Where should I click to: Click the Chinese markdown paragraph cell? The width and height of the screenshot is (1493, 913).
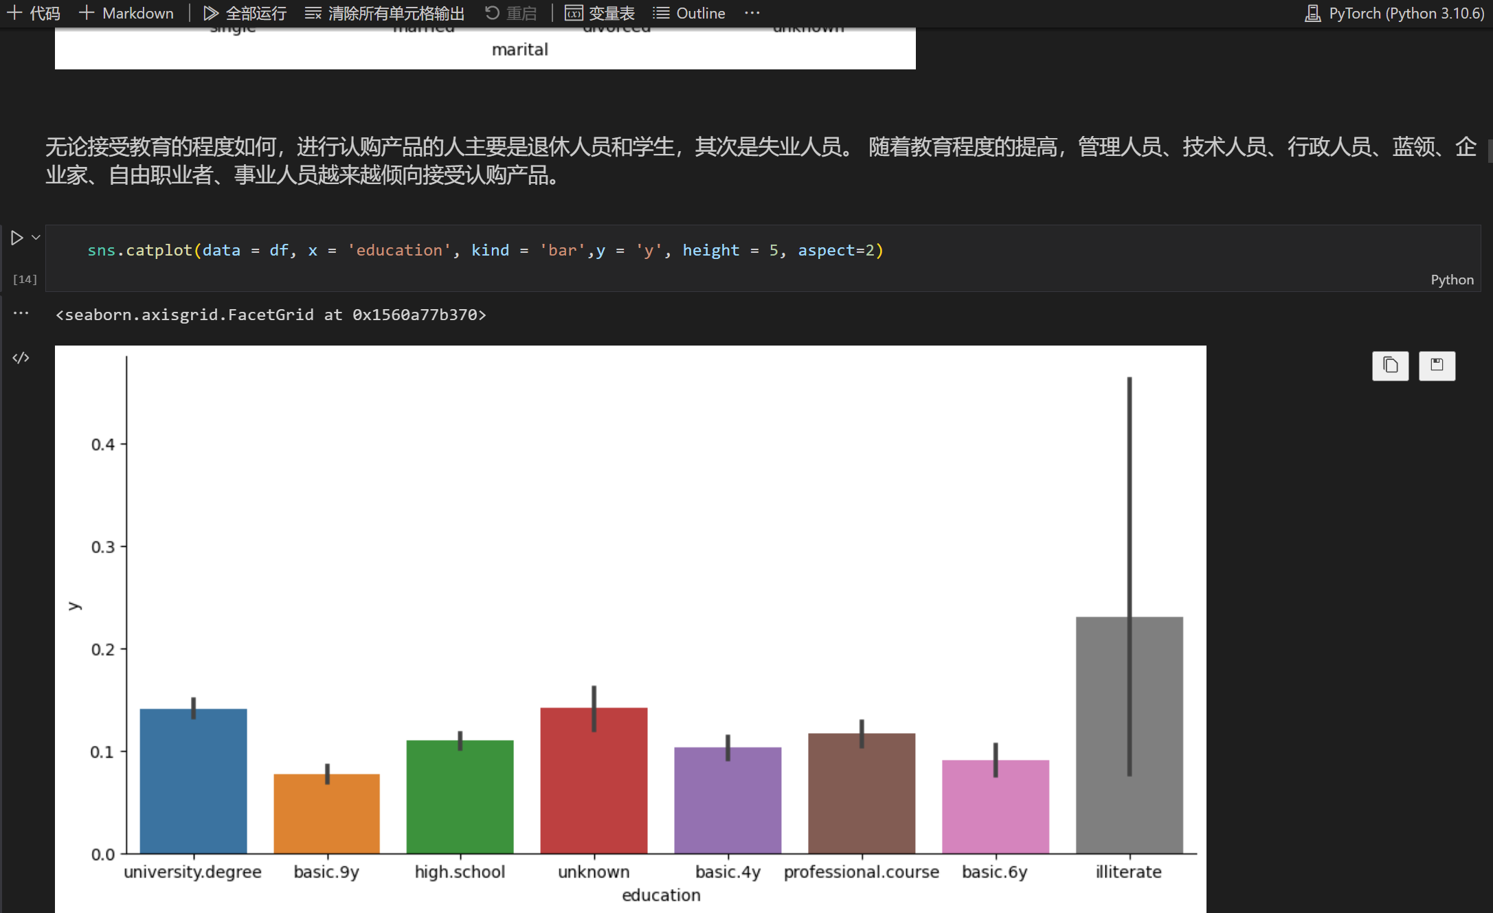[x=760, y=161]
